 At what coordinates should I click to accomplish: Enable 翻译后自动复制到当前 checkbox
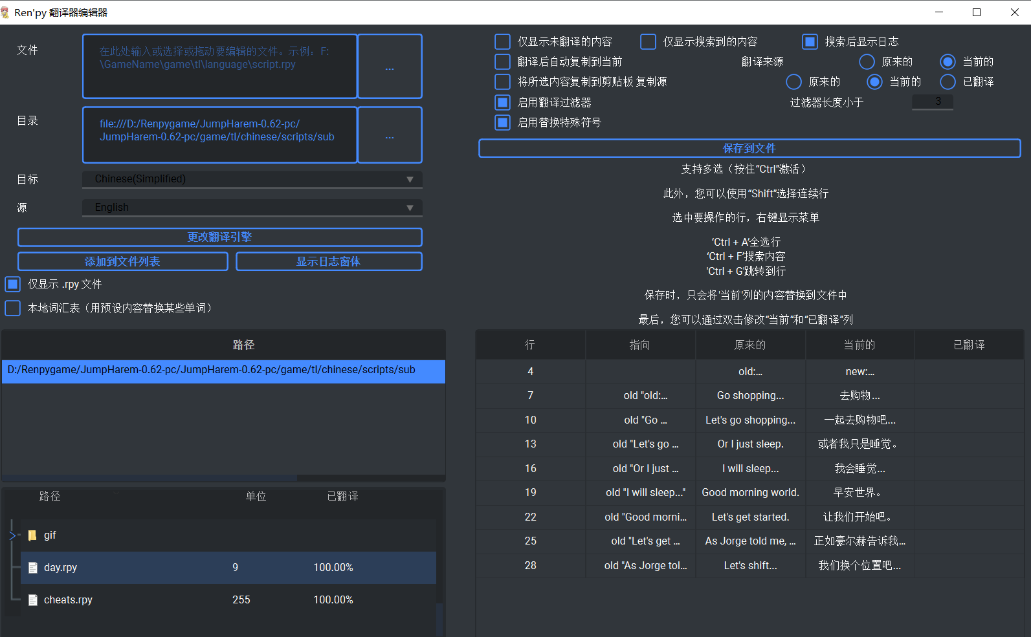tap(502, 61)
